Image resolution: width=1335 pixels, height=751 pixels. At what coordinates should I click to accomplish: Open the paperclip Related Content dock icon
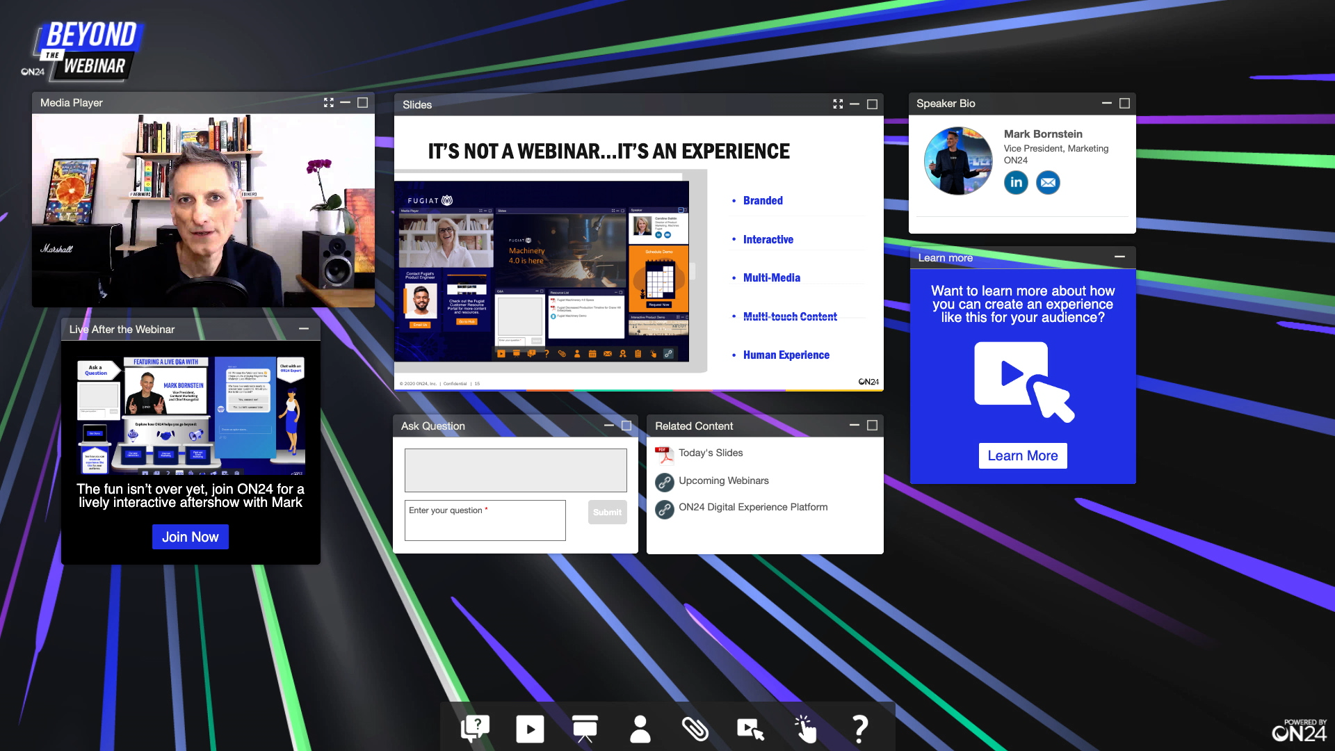695,729
